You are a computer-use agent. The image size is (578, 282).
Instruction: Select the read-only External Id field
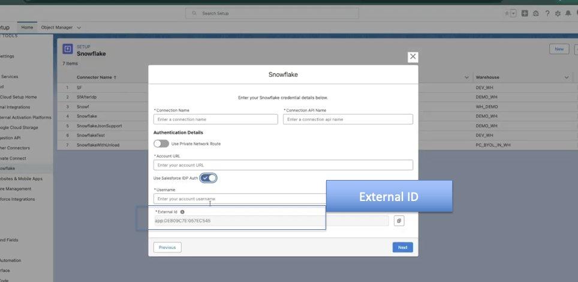click(271, 221)
